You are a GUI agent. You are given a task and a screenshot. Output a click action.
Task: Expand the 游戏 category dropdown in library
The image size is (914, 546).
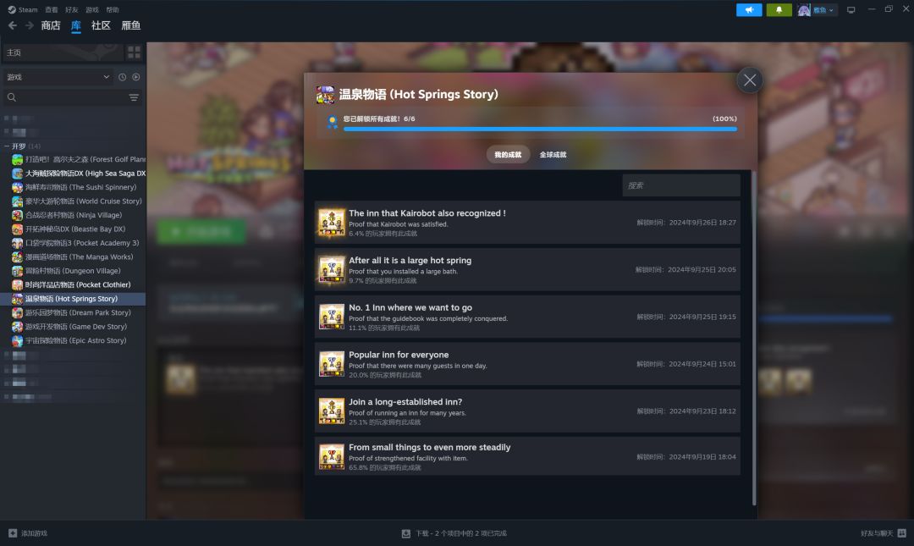pos(58,77)
